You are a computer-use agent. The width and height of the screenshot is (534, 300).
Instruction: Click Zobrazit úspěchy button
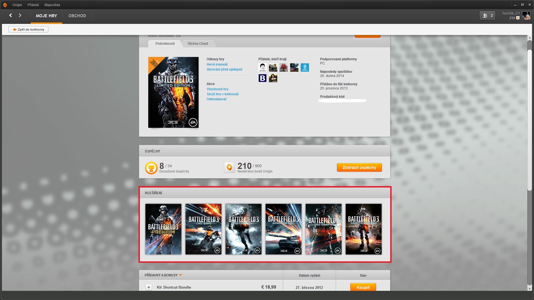359,167
